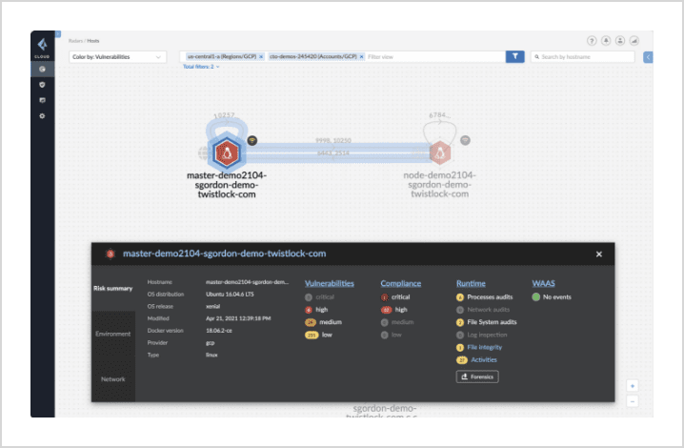684x448 pixels.
Task: Click the low vulnerabilities count badge
Action: 312,335
